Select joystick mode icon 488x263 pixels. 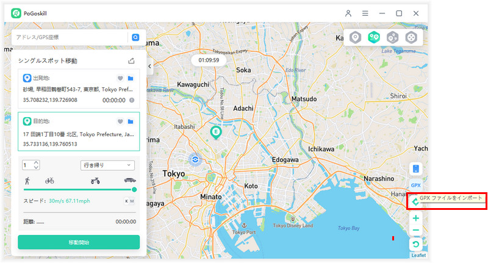tap(411, 37)
